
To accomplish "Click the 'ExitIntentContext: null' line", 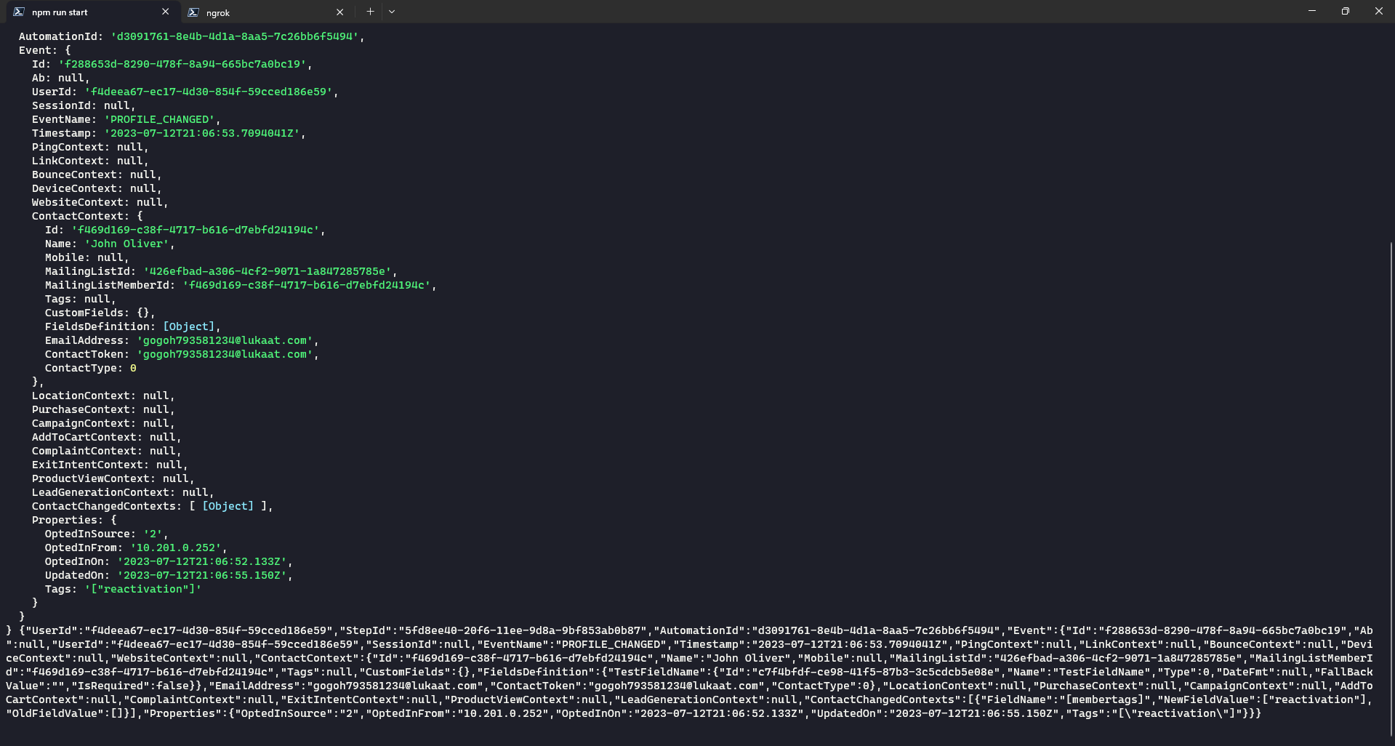I will click(x=110, y=465).
